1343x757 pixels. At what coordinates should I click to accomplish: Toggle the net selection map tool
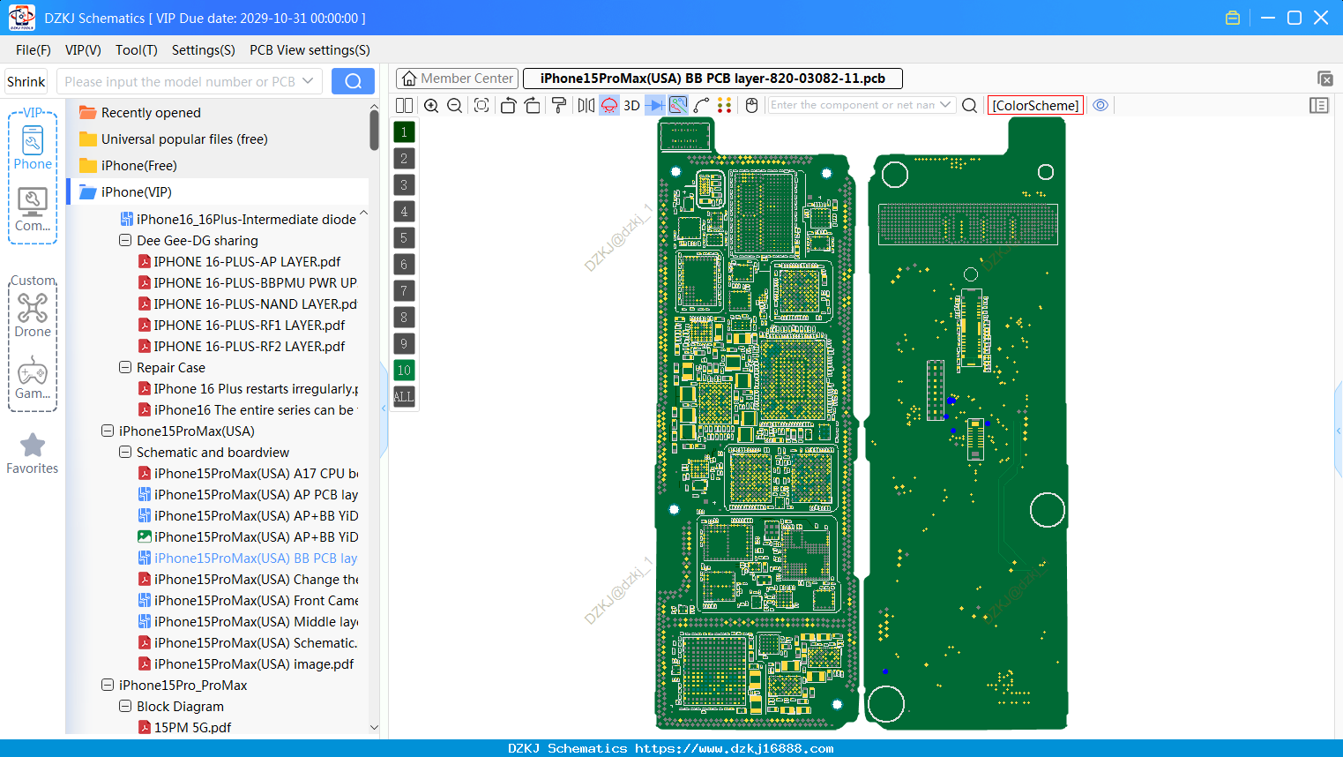pyautogui.click(x=678, y=105)
